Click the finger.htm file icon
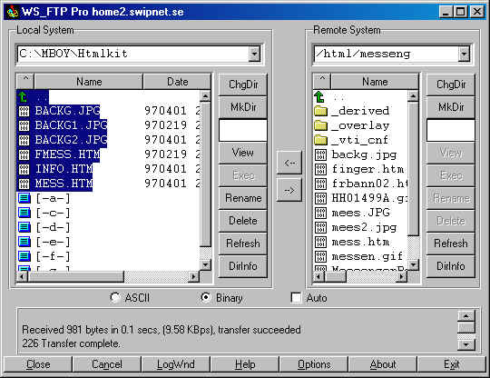 pyautogui.click(x=320, y=169)
